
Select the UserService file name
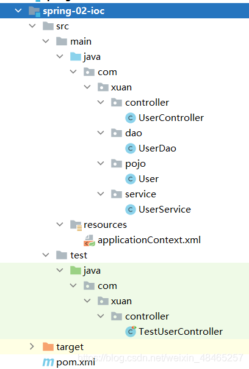(165, 210)
